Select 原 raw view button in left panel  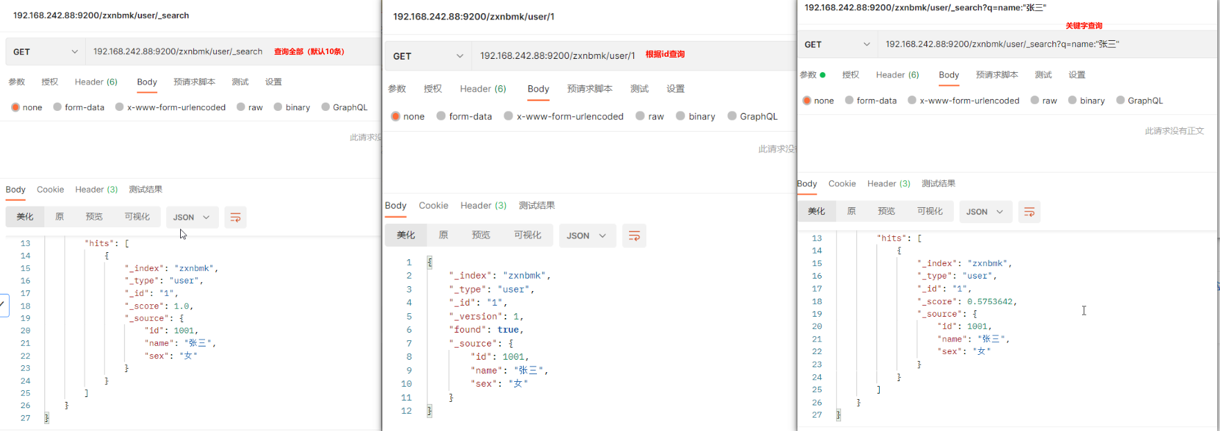pos(60,217)
